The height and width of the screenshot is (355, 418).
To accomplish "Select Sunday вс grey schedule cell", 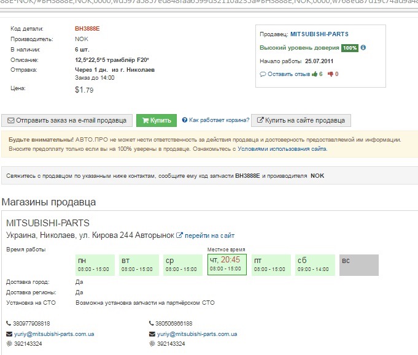I will pos(359,265).
